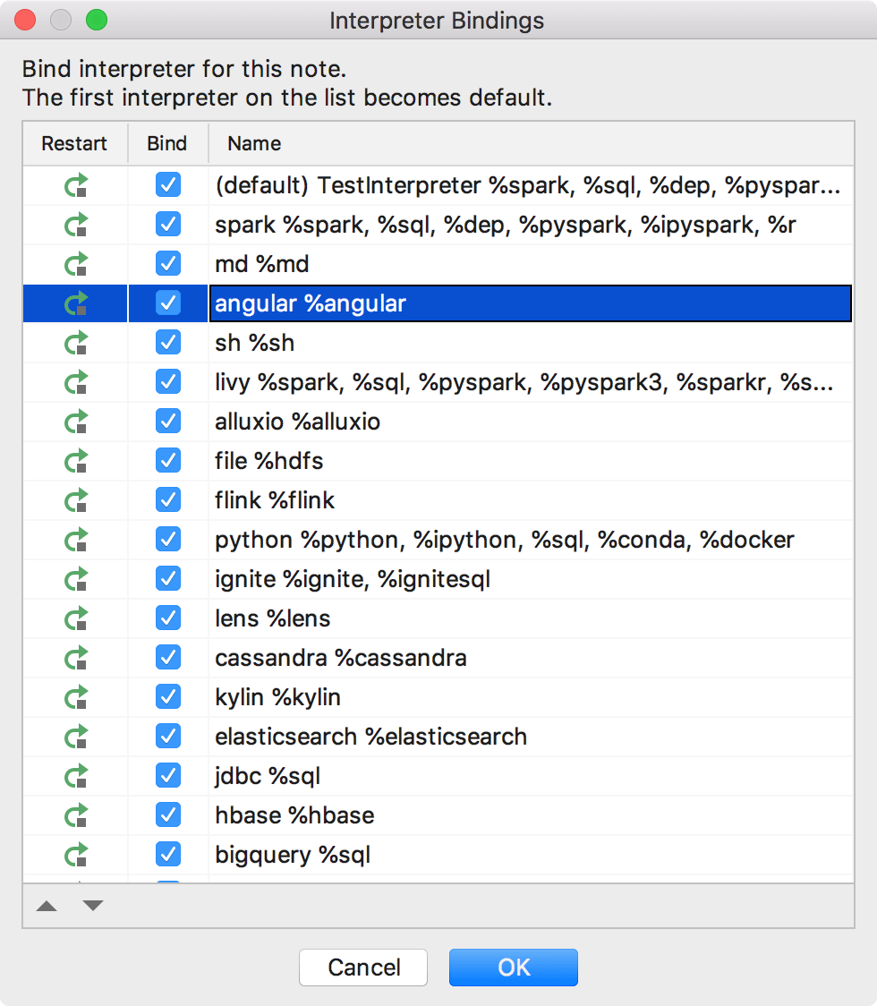877x1006 pixels.
Task: Click the Bind column header
Action: pos(166,143)
